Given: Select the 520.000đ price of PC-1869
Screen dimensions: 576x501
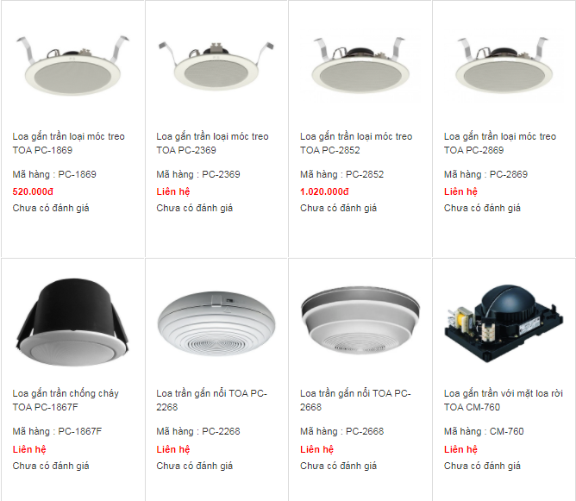Looking at the screenshot, I should point(33,191).
